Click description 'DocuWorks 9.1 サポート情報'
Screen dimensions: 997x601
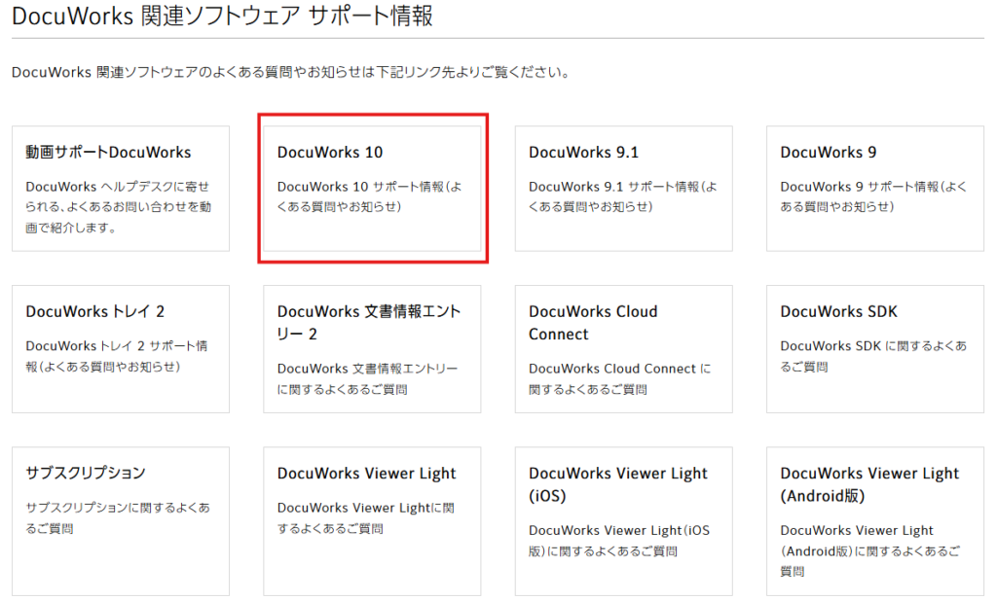tap(622, 196)
